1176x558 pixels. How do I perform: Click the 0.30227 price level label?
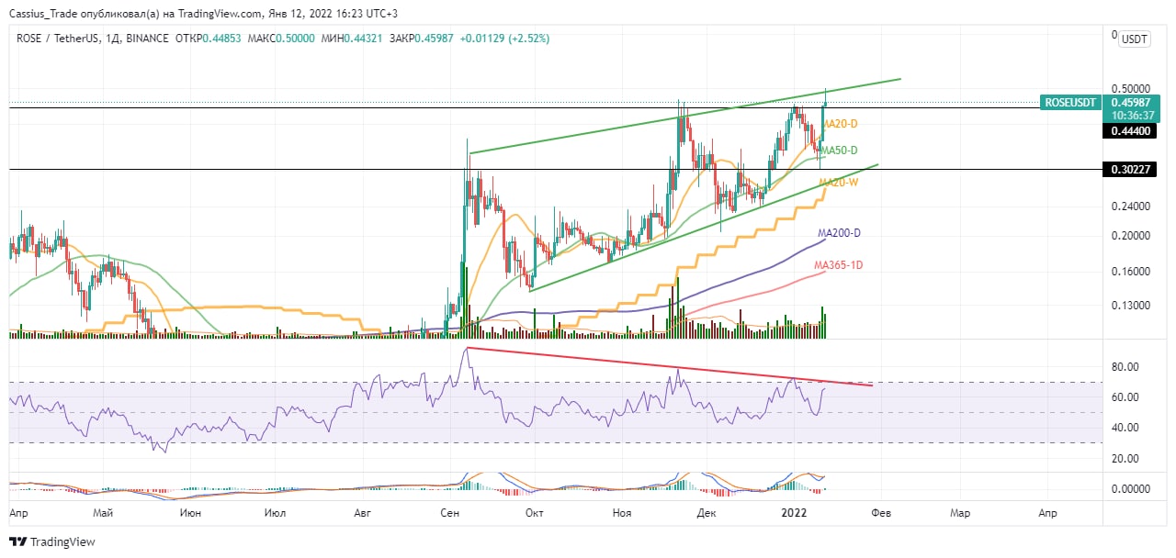(x=1128, y=170)
